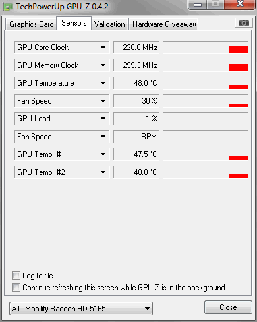
Task: Click the 48.0 °C GPU Temperature value field
Action: pyautogui.click(x=136, y=83)
